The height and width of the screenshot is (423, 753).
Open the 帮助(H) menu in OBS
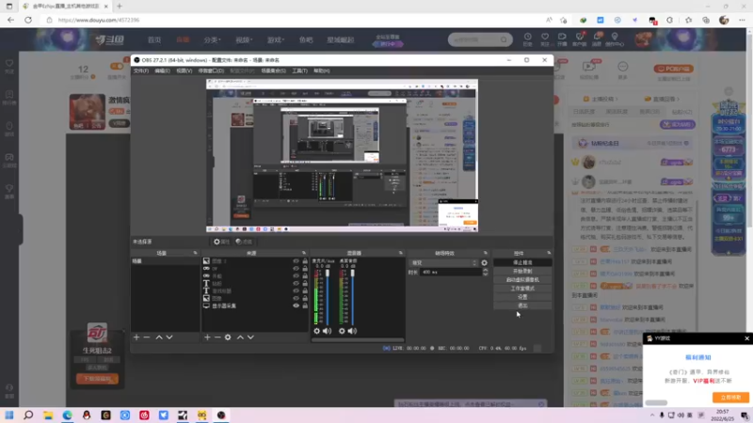pyautogui.click(x=321, y=70)
